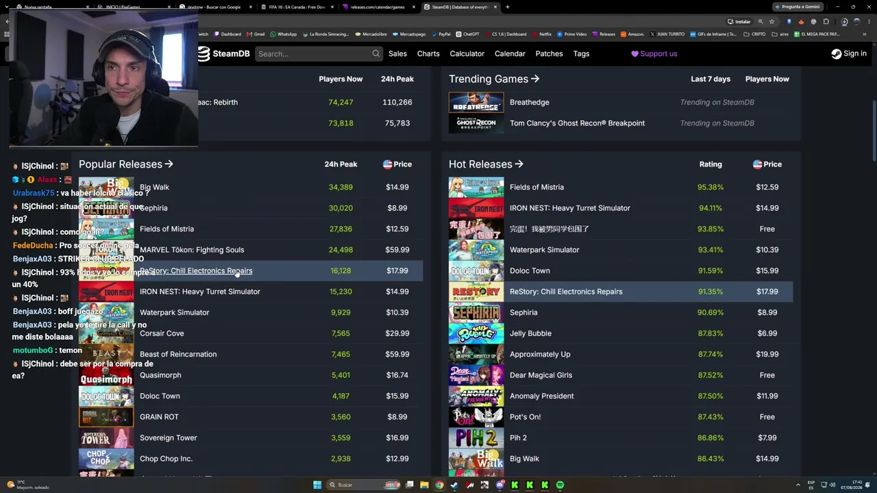Open the Calendar menu item
This screenshot has height=493, width=877.
pos(510,54)
